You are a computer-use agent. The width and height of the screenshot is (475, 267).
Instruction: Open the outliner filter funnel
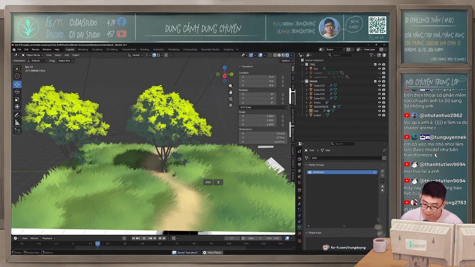[x=371, y=55]
